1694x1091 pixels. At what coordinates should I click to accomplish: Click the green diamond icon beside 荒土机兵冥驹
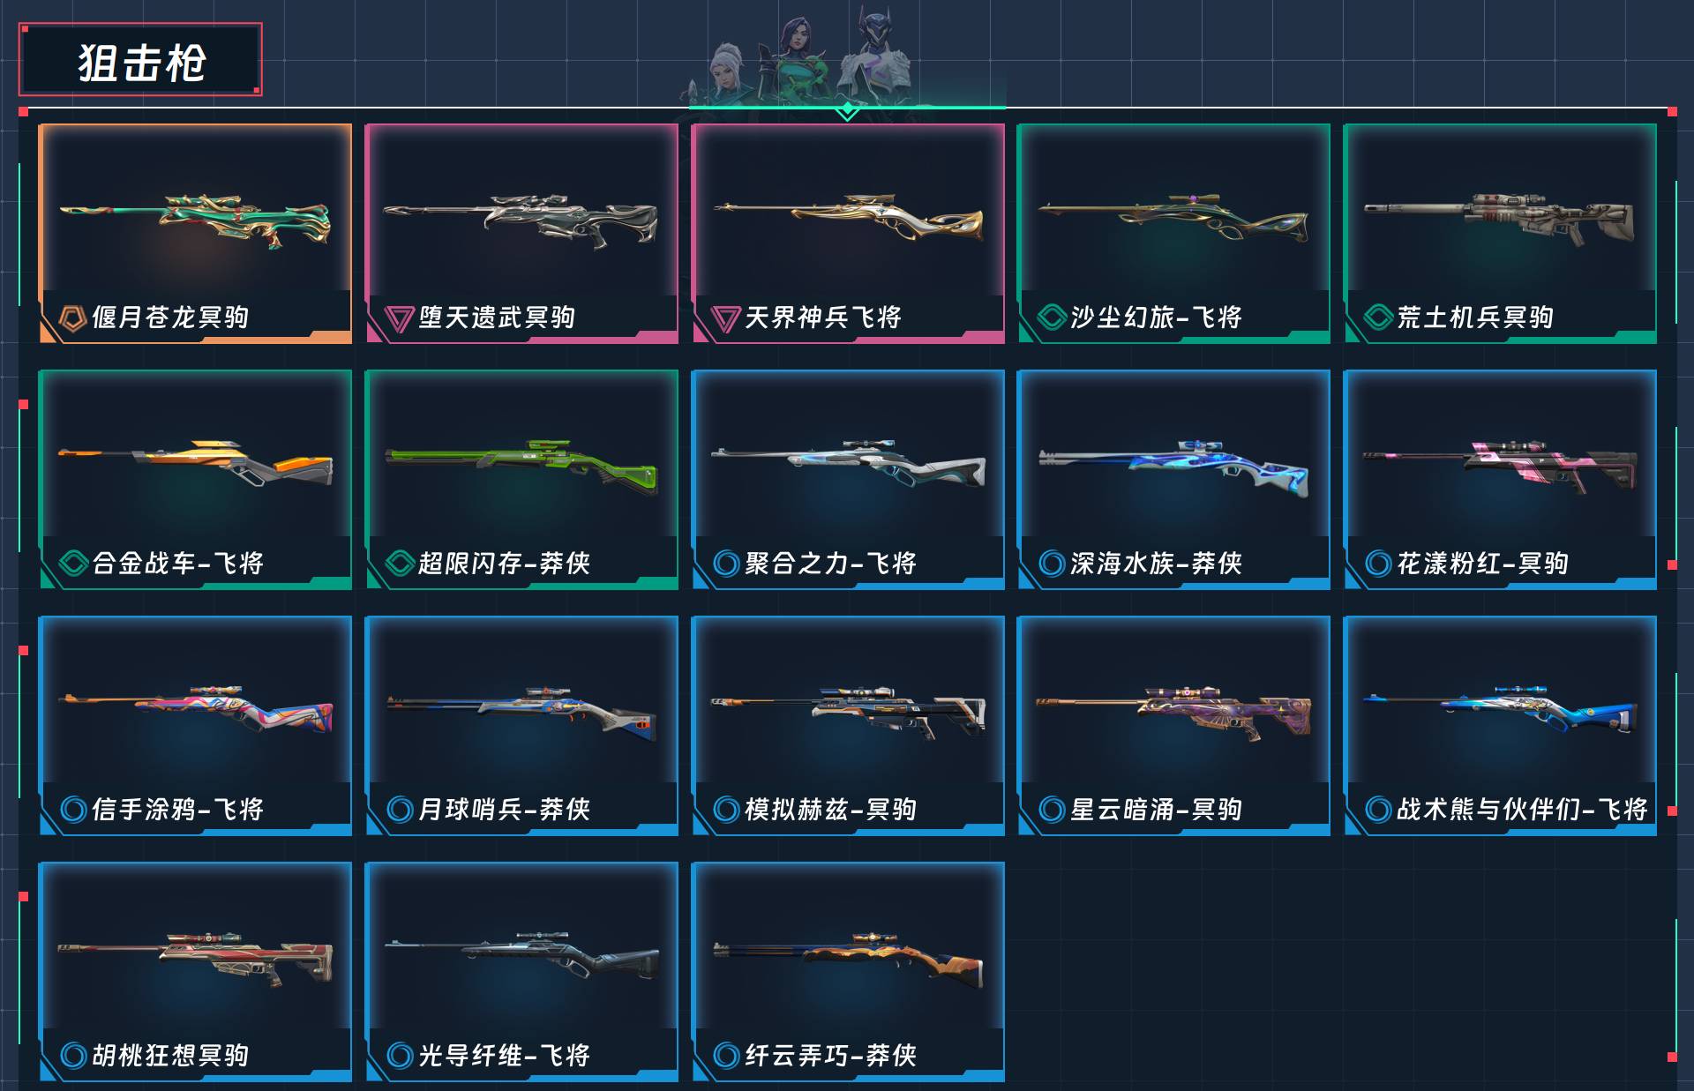click(1378, 318)
